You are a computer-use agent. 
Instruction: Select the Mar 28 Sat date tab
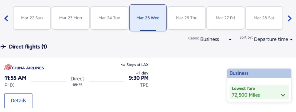pos(264,18)
